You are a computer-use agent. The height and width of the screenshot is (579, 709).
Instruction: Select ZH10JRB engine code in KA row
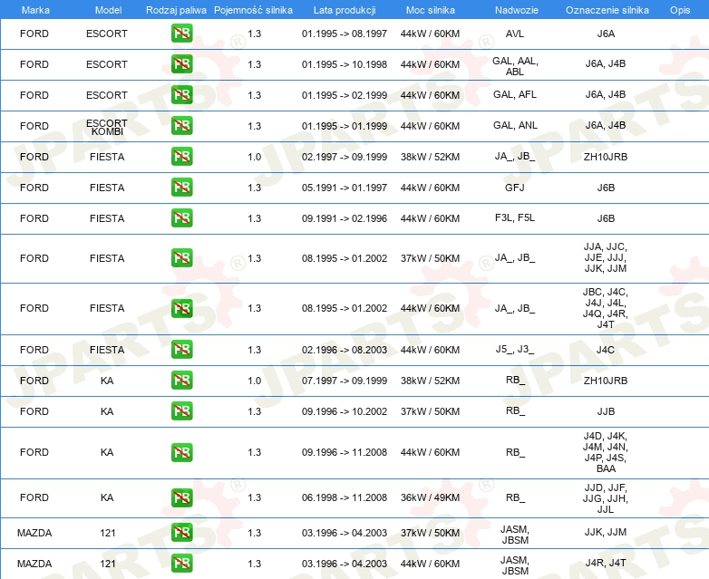coord(606,381)
